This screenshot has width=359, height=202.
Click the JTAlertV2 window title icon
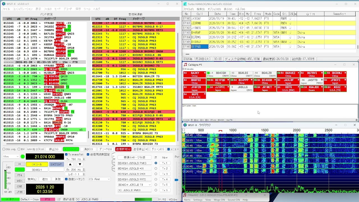[185, 195]
